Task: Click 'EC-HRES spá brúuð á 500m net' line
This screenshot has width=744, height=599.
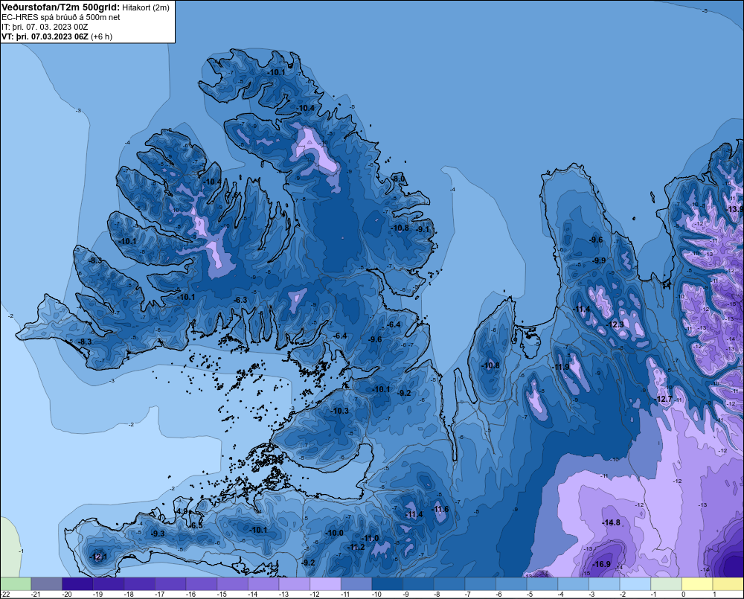Action: [61, 17]
